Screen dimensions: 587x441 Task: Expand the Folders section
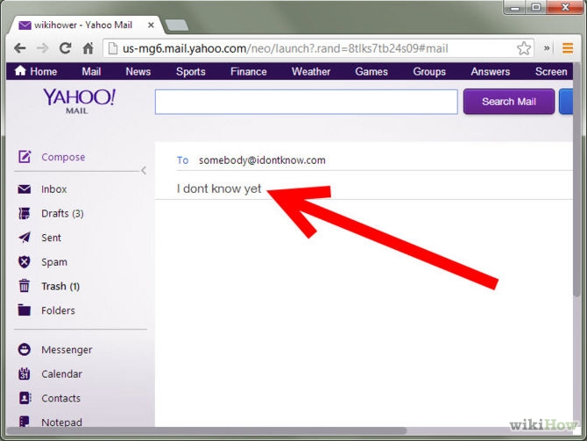tap(58, 310)
